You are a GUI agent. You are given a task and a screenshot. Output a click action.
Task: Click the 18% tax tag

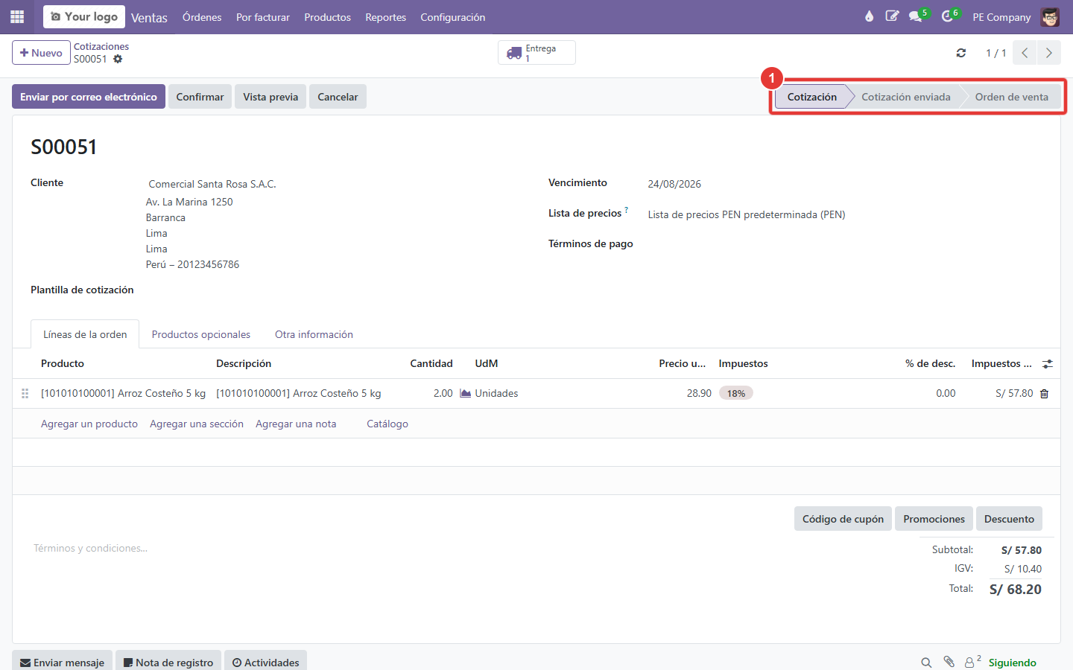tap(736, 393)
